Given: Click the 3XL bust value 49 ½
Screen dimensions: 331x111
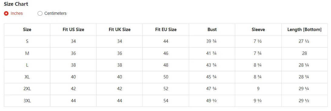Looking at the screenshot, I should (x=211, y=101).
